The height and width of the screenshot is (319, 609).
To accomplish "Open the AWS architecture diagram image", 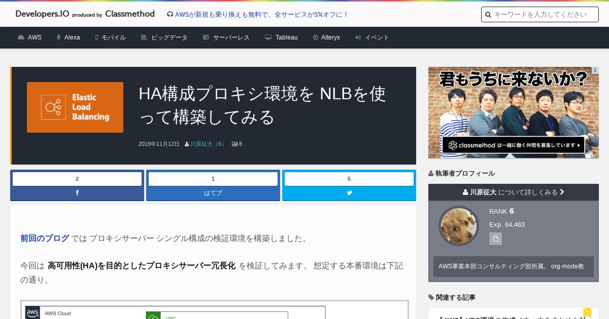I will point(214,309).
